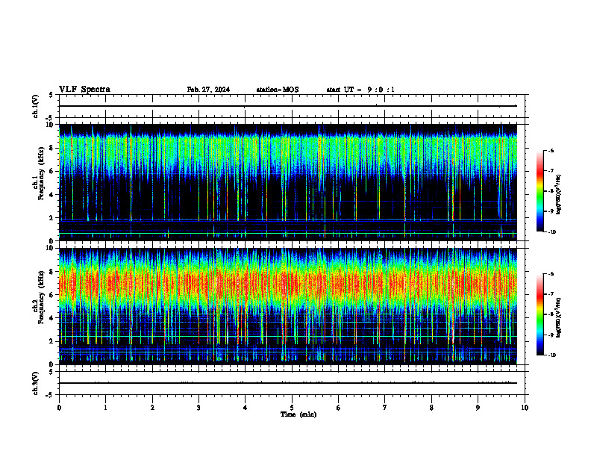Click the 'ch.1(V)' waveform axis label
591x457 pixels.
click(x=36, y=106)
